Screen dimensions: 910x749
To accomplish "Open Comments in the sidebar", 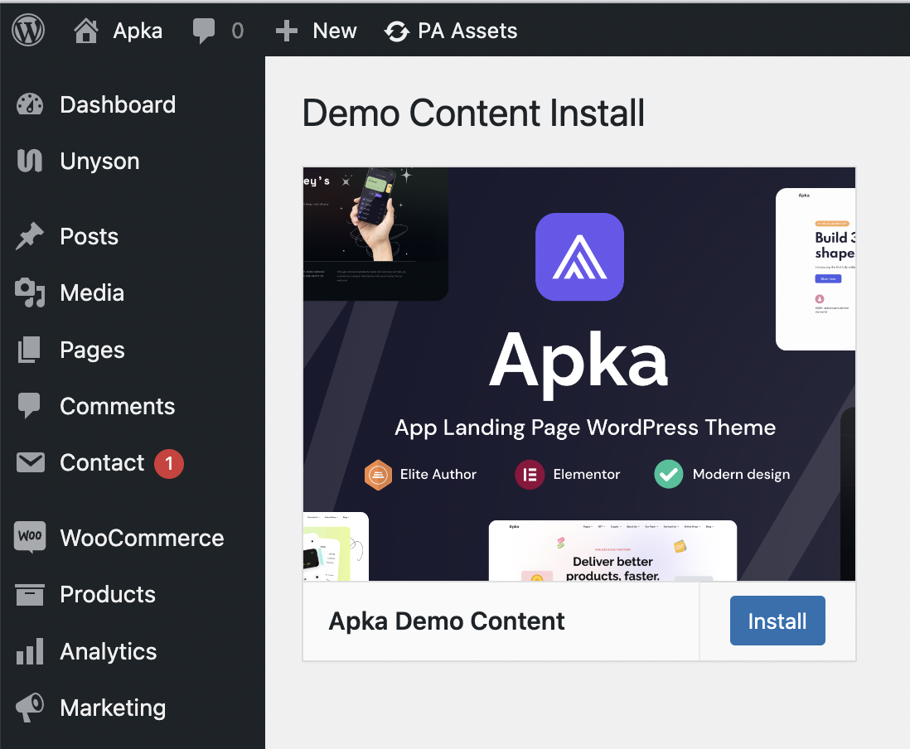I will pos(117,407).
